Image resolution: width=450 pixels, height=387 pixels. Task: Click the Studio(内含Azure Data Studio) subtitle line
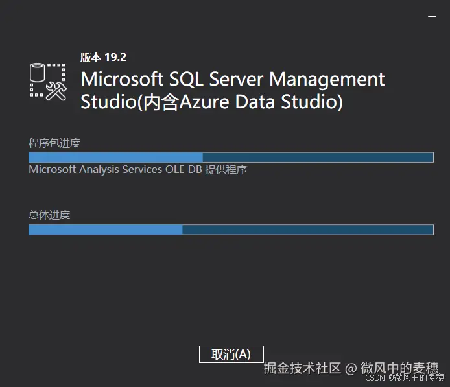pos(211,102)
